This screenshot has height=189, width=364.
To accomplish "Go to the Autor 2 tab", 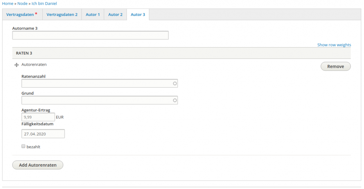I will (115, 15).
